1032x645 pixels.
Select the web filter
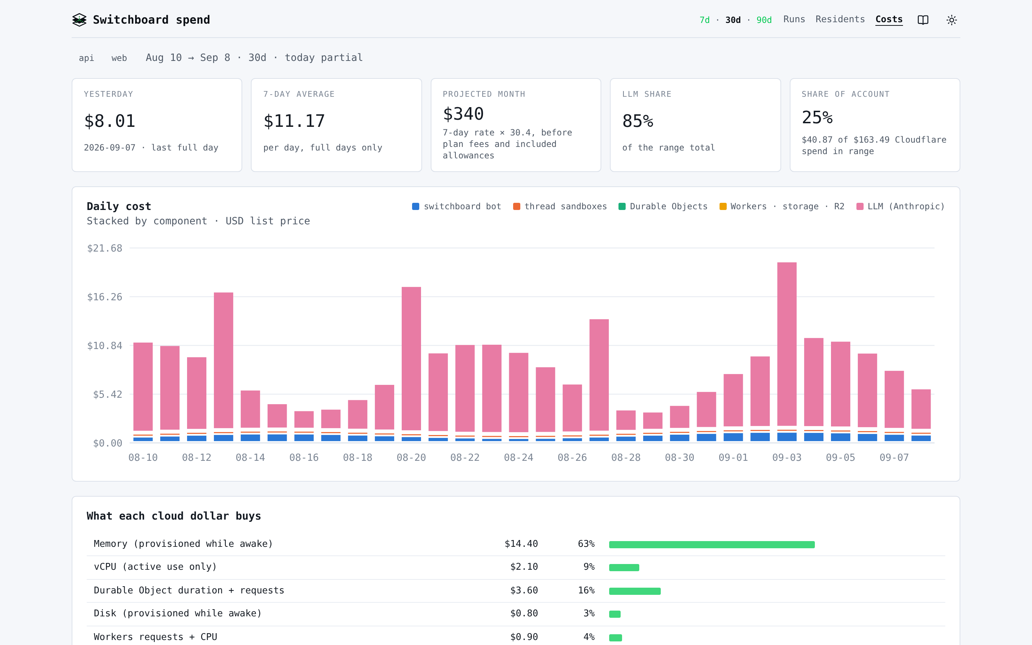pyautogui.click(x=119, y=58)
